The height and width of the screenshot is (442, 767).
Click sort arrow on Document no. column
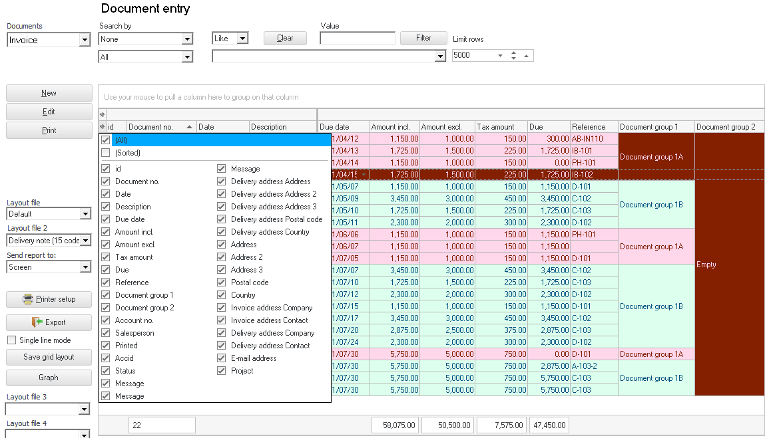[190, 126]
